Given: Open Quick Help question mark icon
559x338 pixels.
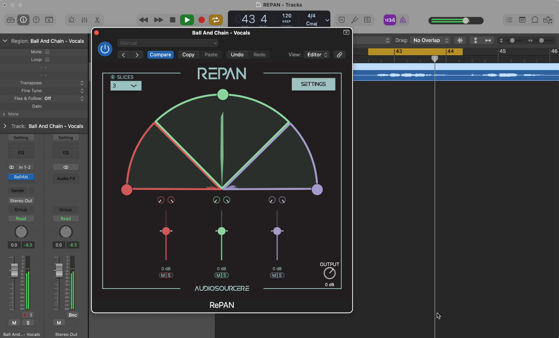Looking at the screenshot, I should 36,20.
